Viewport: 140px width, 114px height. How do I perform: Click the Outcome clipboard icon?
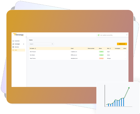point(13,47)
